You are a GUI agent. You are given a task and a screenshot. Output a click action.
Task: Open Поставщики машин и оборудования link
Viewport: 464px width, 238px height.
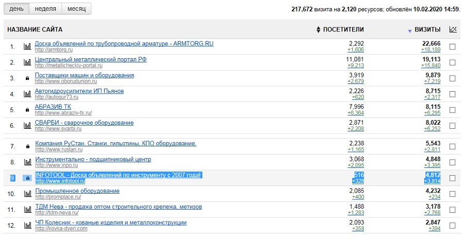85,75
